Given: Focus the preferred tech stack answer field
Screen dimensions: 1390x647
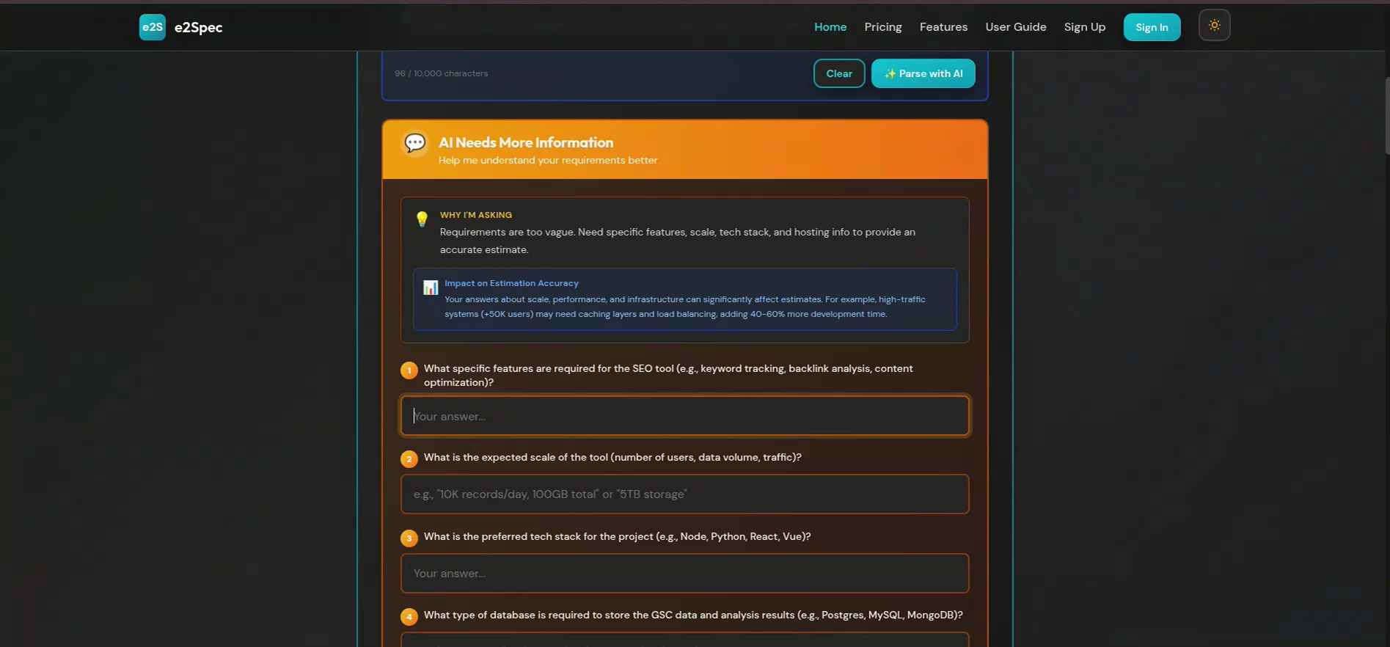Looking at the screenshot, I should coord(685,574).
